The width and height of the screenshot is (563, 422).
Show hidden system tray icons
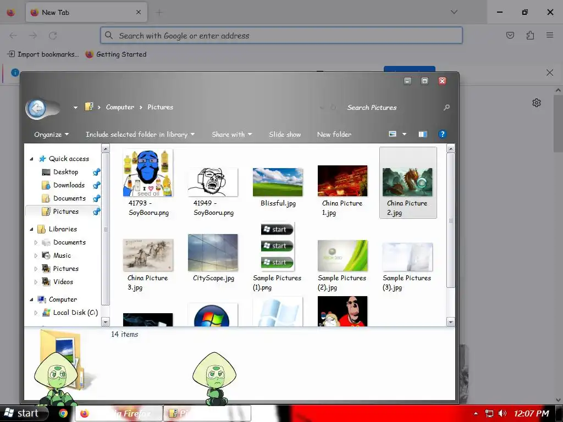(476, 414)
